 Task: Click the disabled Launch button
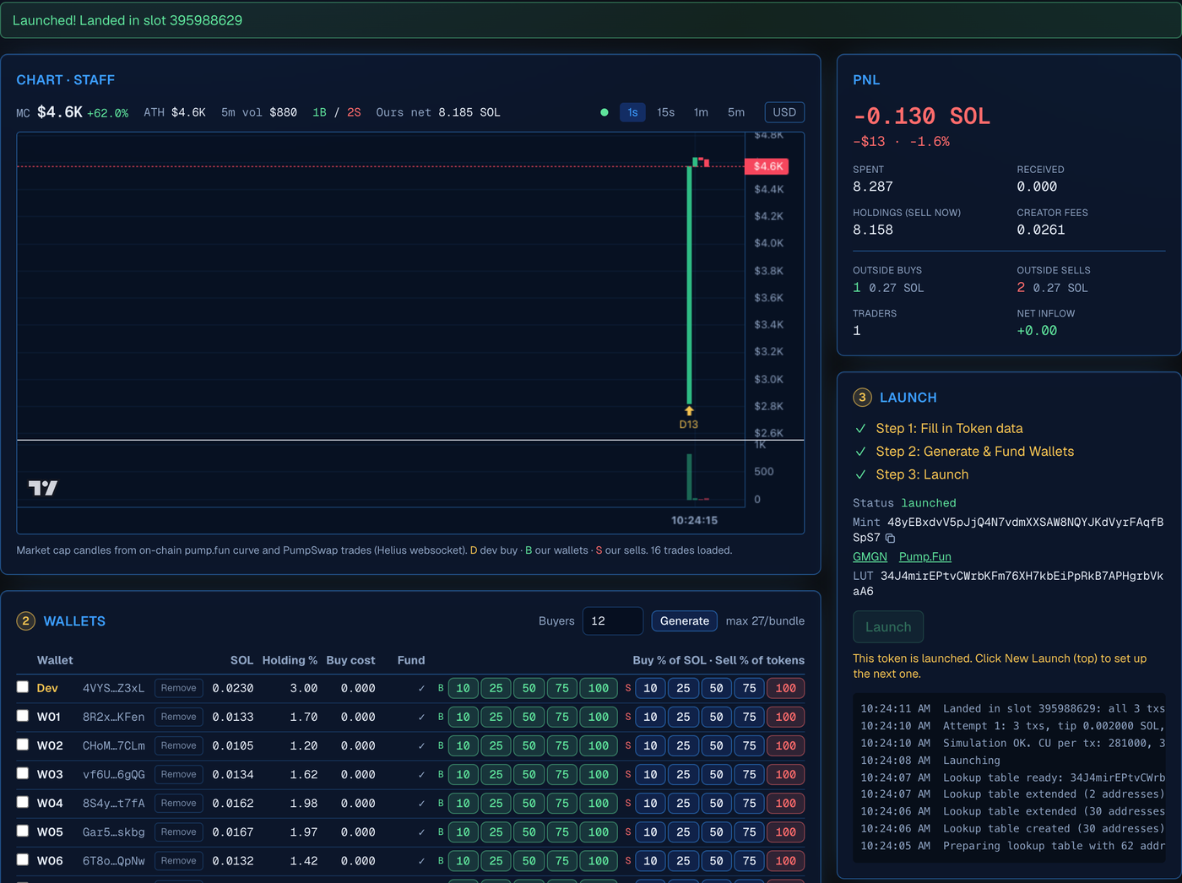[888, 627]
